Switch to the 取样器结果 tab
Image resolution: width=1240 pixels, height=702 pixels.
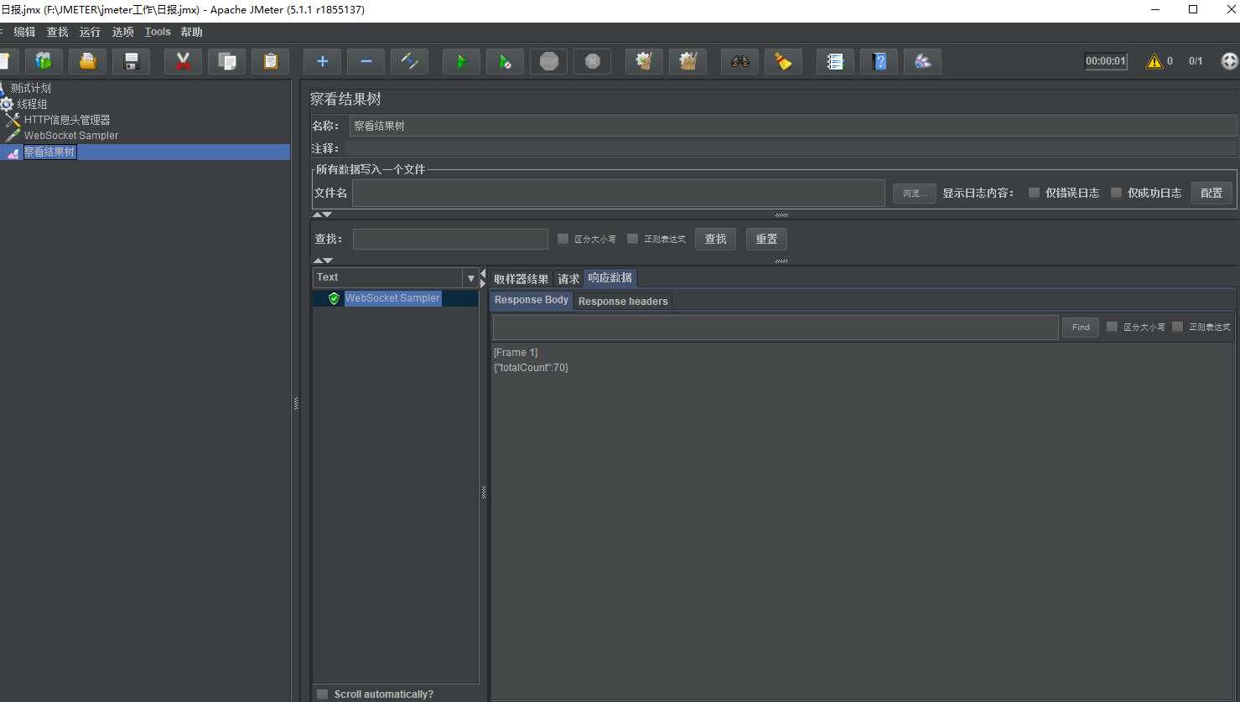(x=521, y=279)
